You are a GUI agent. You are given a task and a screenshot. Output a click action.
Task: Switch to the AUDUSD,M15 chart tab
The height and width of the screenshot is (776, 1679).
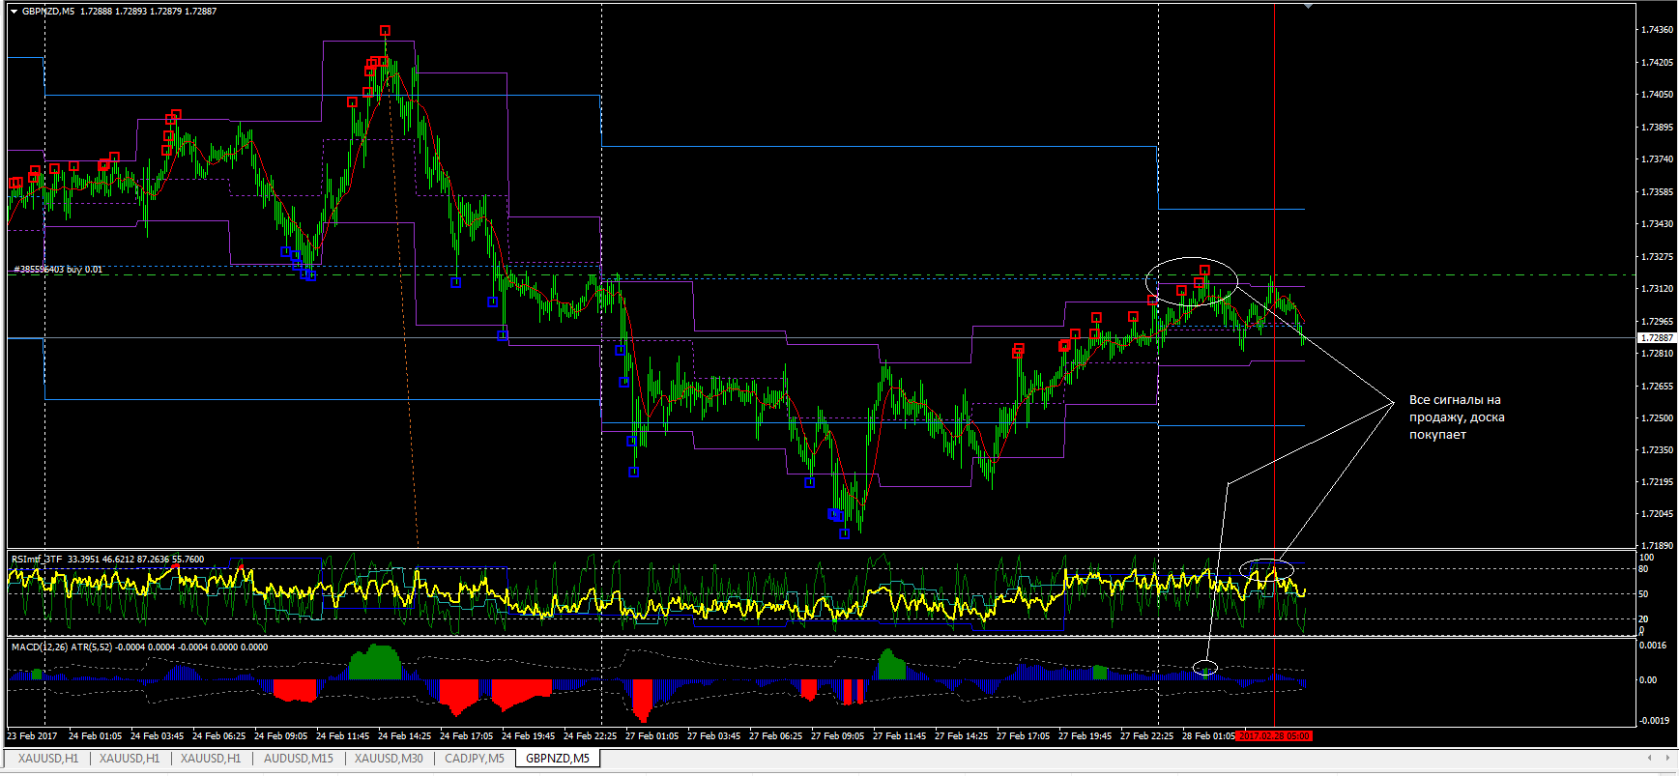[x=298, y=759]
